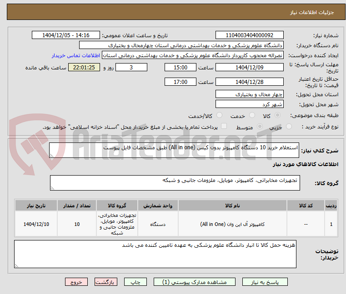
Task: Click the کد کالا column header
Action: tap(306, 206)
